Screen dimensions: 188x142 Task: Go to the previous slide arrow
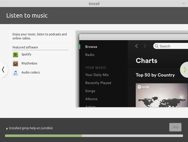[3, 69]
